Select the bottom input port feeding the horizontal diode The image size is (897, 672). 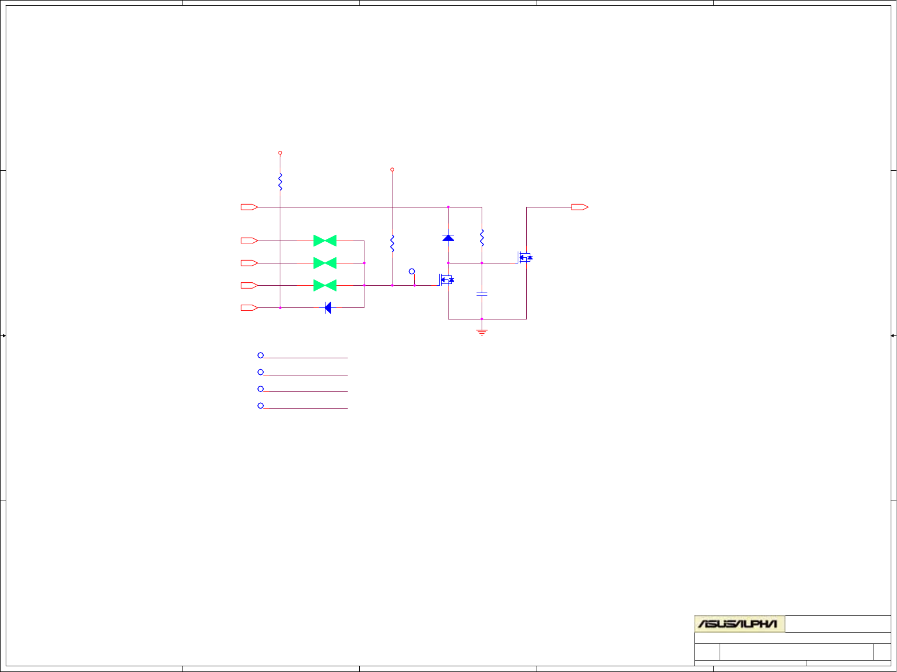[249, 307]
